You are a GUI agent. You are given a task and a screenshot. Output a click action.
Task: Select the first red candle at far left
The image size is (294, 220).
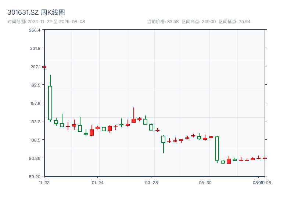[44, 67]
